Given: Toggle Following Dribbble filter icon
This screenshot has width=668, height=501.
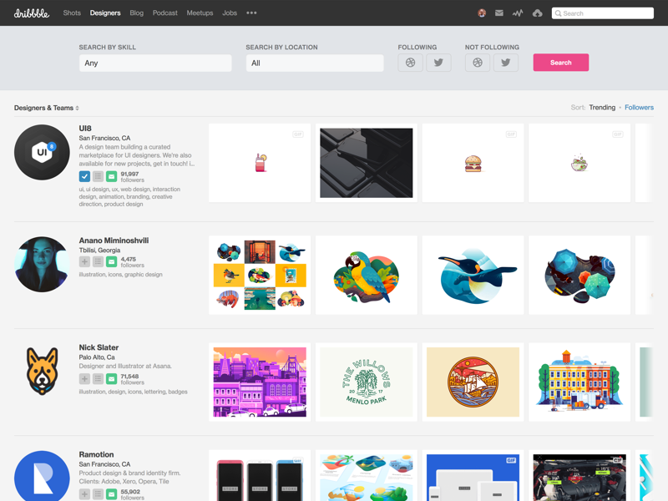Looking at the screenshot, I should click(410, 63).
